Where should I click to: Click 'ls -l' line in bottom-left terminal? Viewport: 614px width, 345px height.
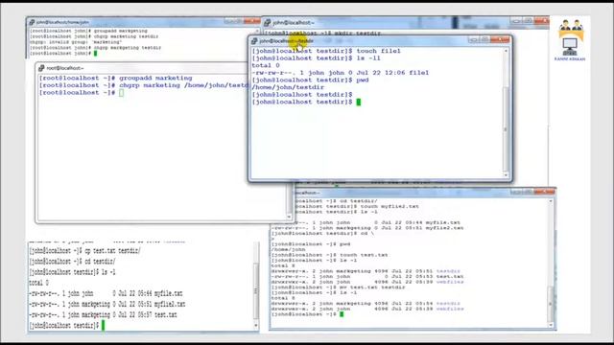point(73,272)
